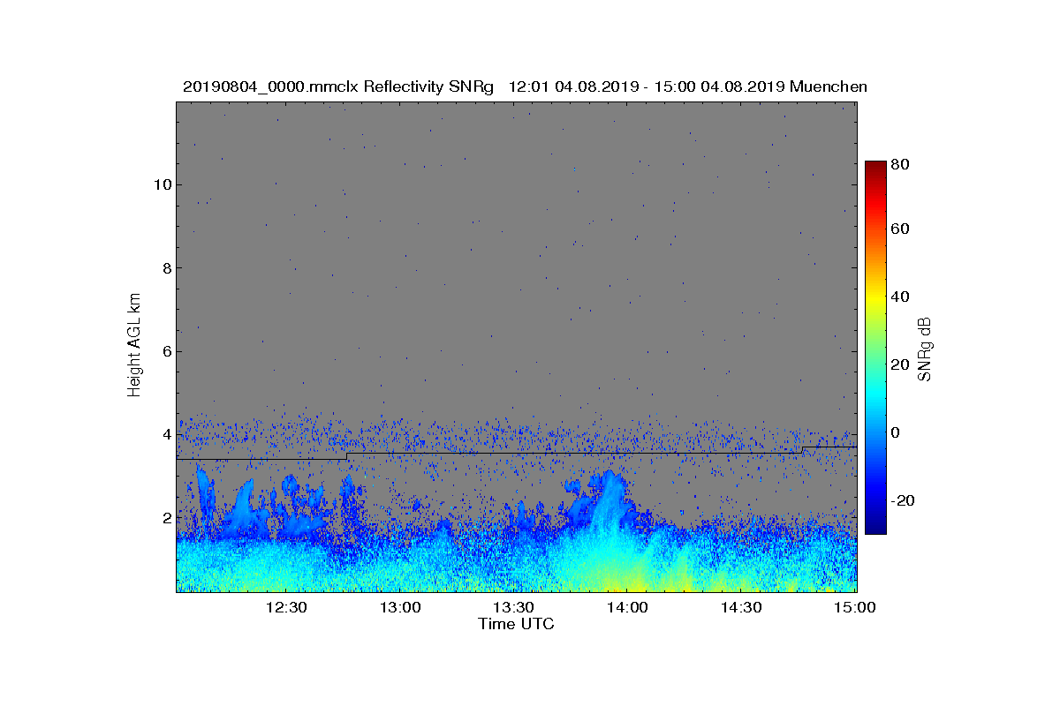Click the 2 km height tick label
The width and height of the screenshot is (1060, 706).
click(x=165, y=517)
